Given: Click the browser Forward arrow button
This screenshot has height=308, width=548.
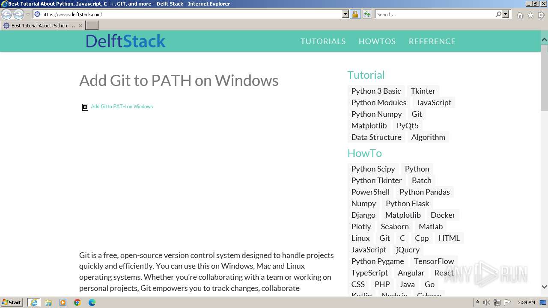Looking at the screenshot, I should click(x=18, y=14).
